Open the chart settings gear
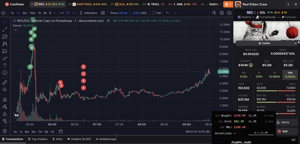Image resolution: width=300 pixels, height=144 pixels. (222, 13)
